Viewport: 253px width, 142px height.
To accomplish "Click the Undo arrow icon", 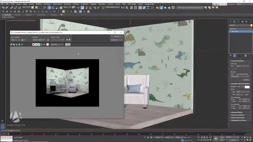I will 3,7.
